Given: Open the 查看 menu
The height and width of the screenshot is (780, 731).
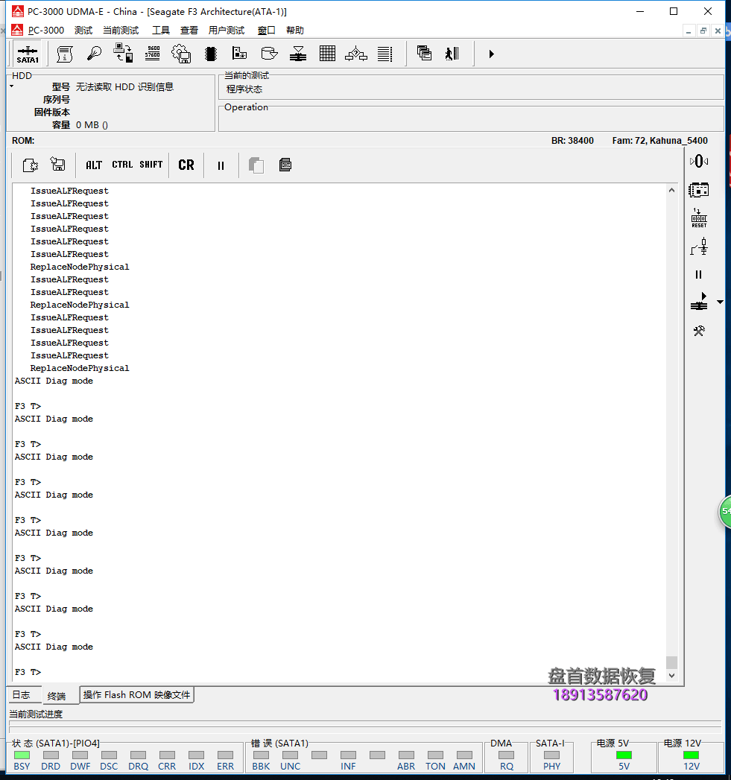Looking at the screenshot, I should (189, 31).
